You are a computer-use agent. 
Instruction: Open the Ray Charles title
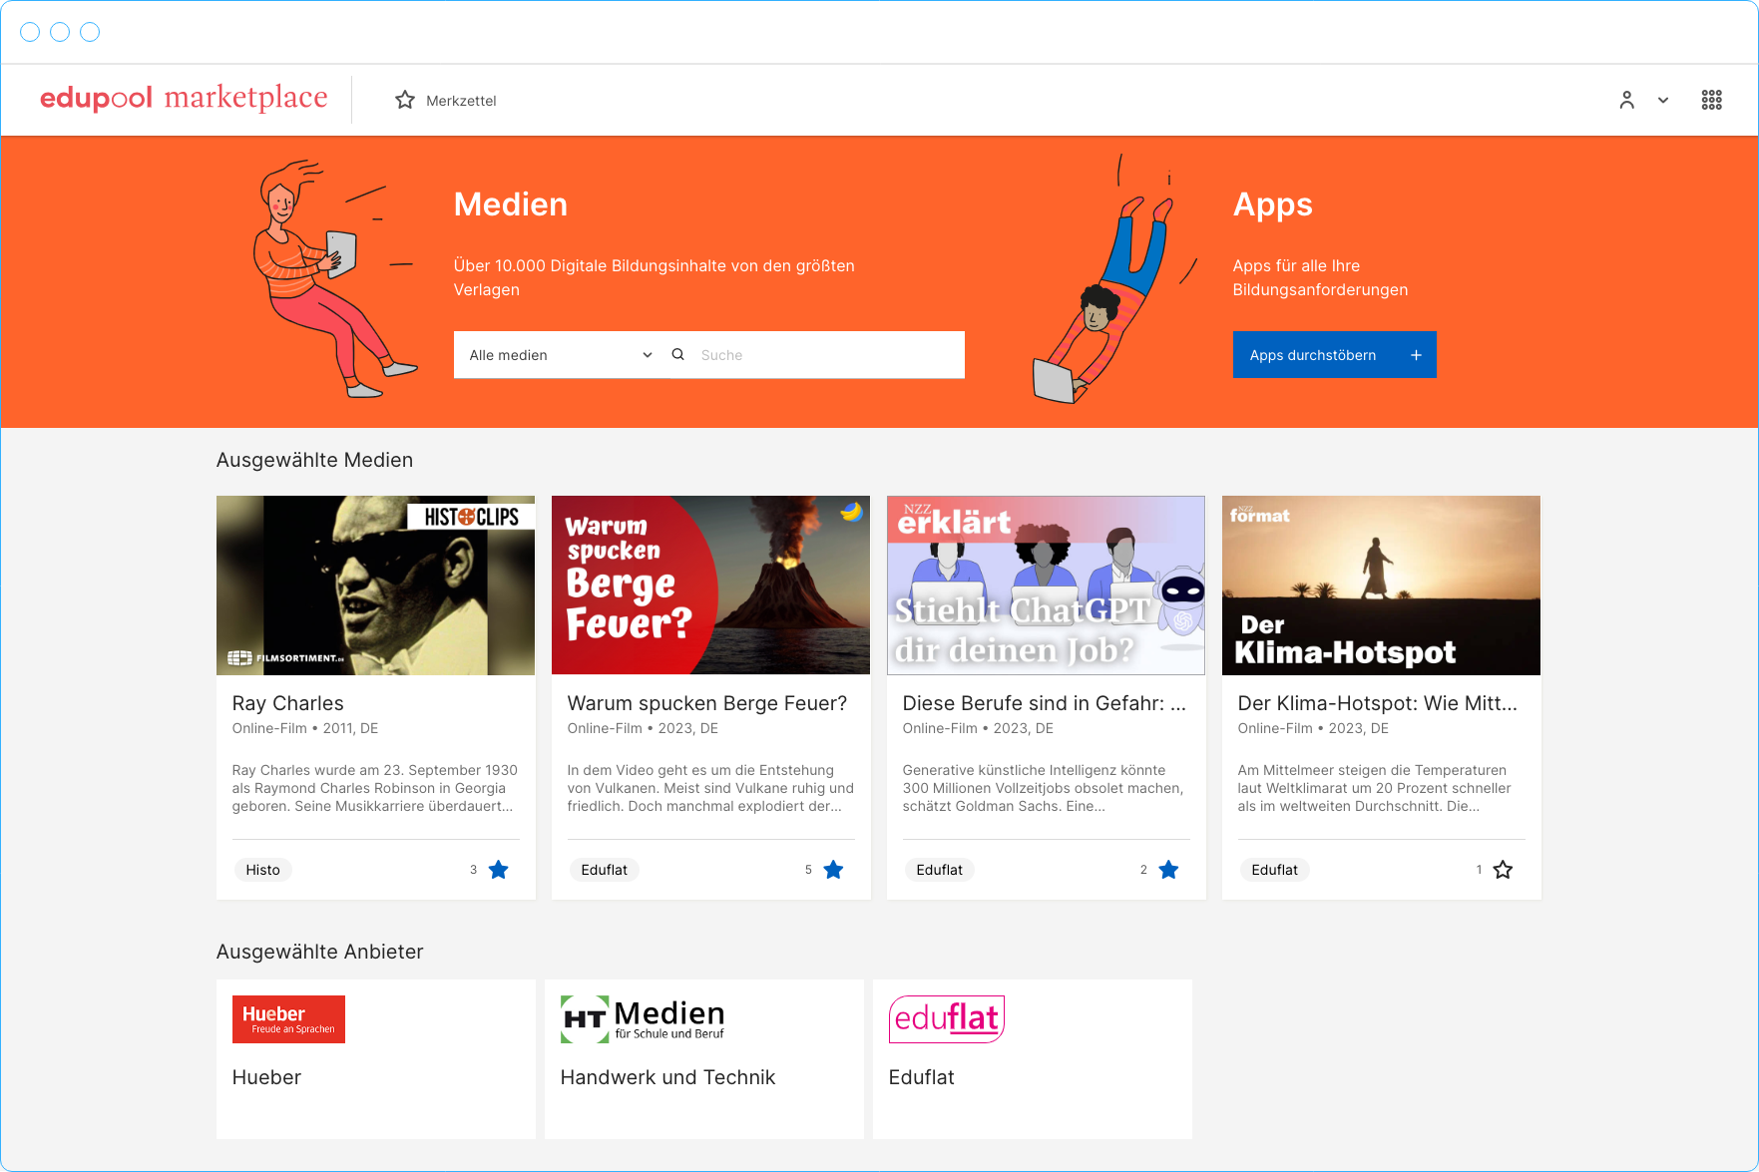(288, 703)
